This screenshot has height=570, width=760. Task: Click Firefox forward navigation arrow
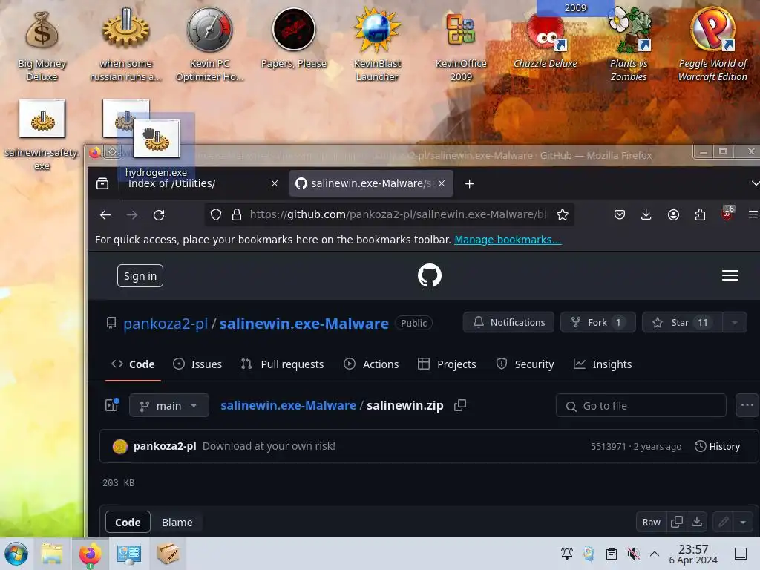pyautogui.click(x=132, y=214)
